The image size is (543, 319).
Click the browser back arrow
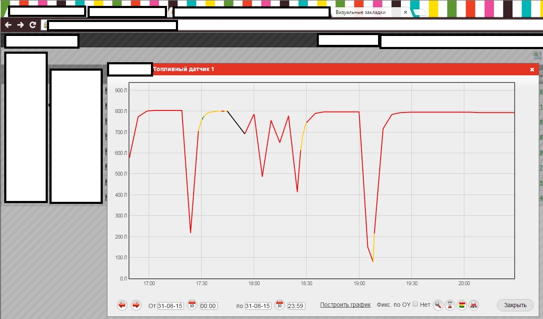[x=8, y=25]
